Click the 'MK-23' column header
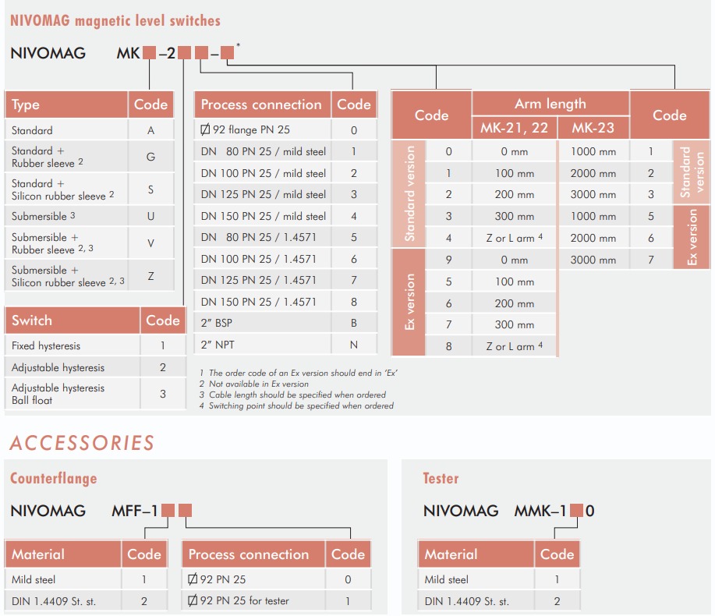Screen dimensions: 715x616 593,128
